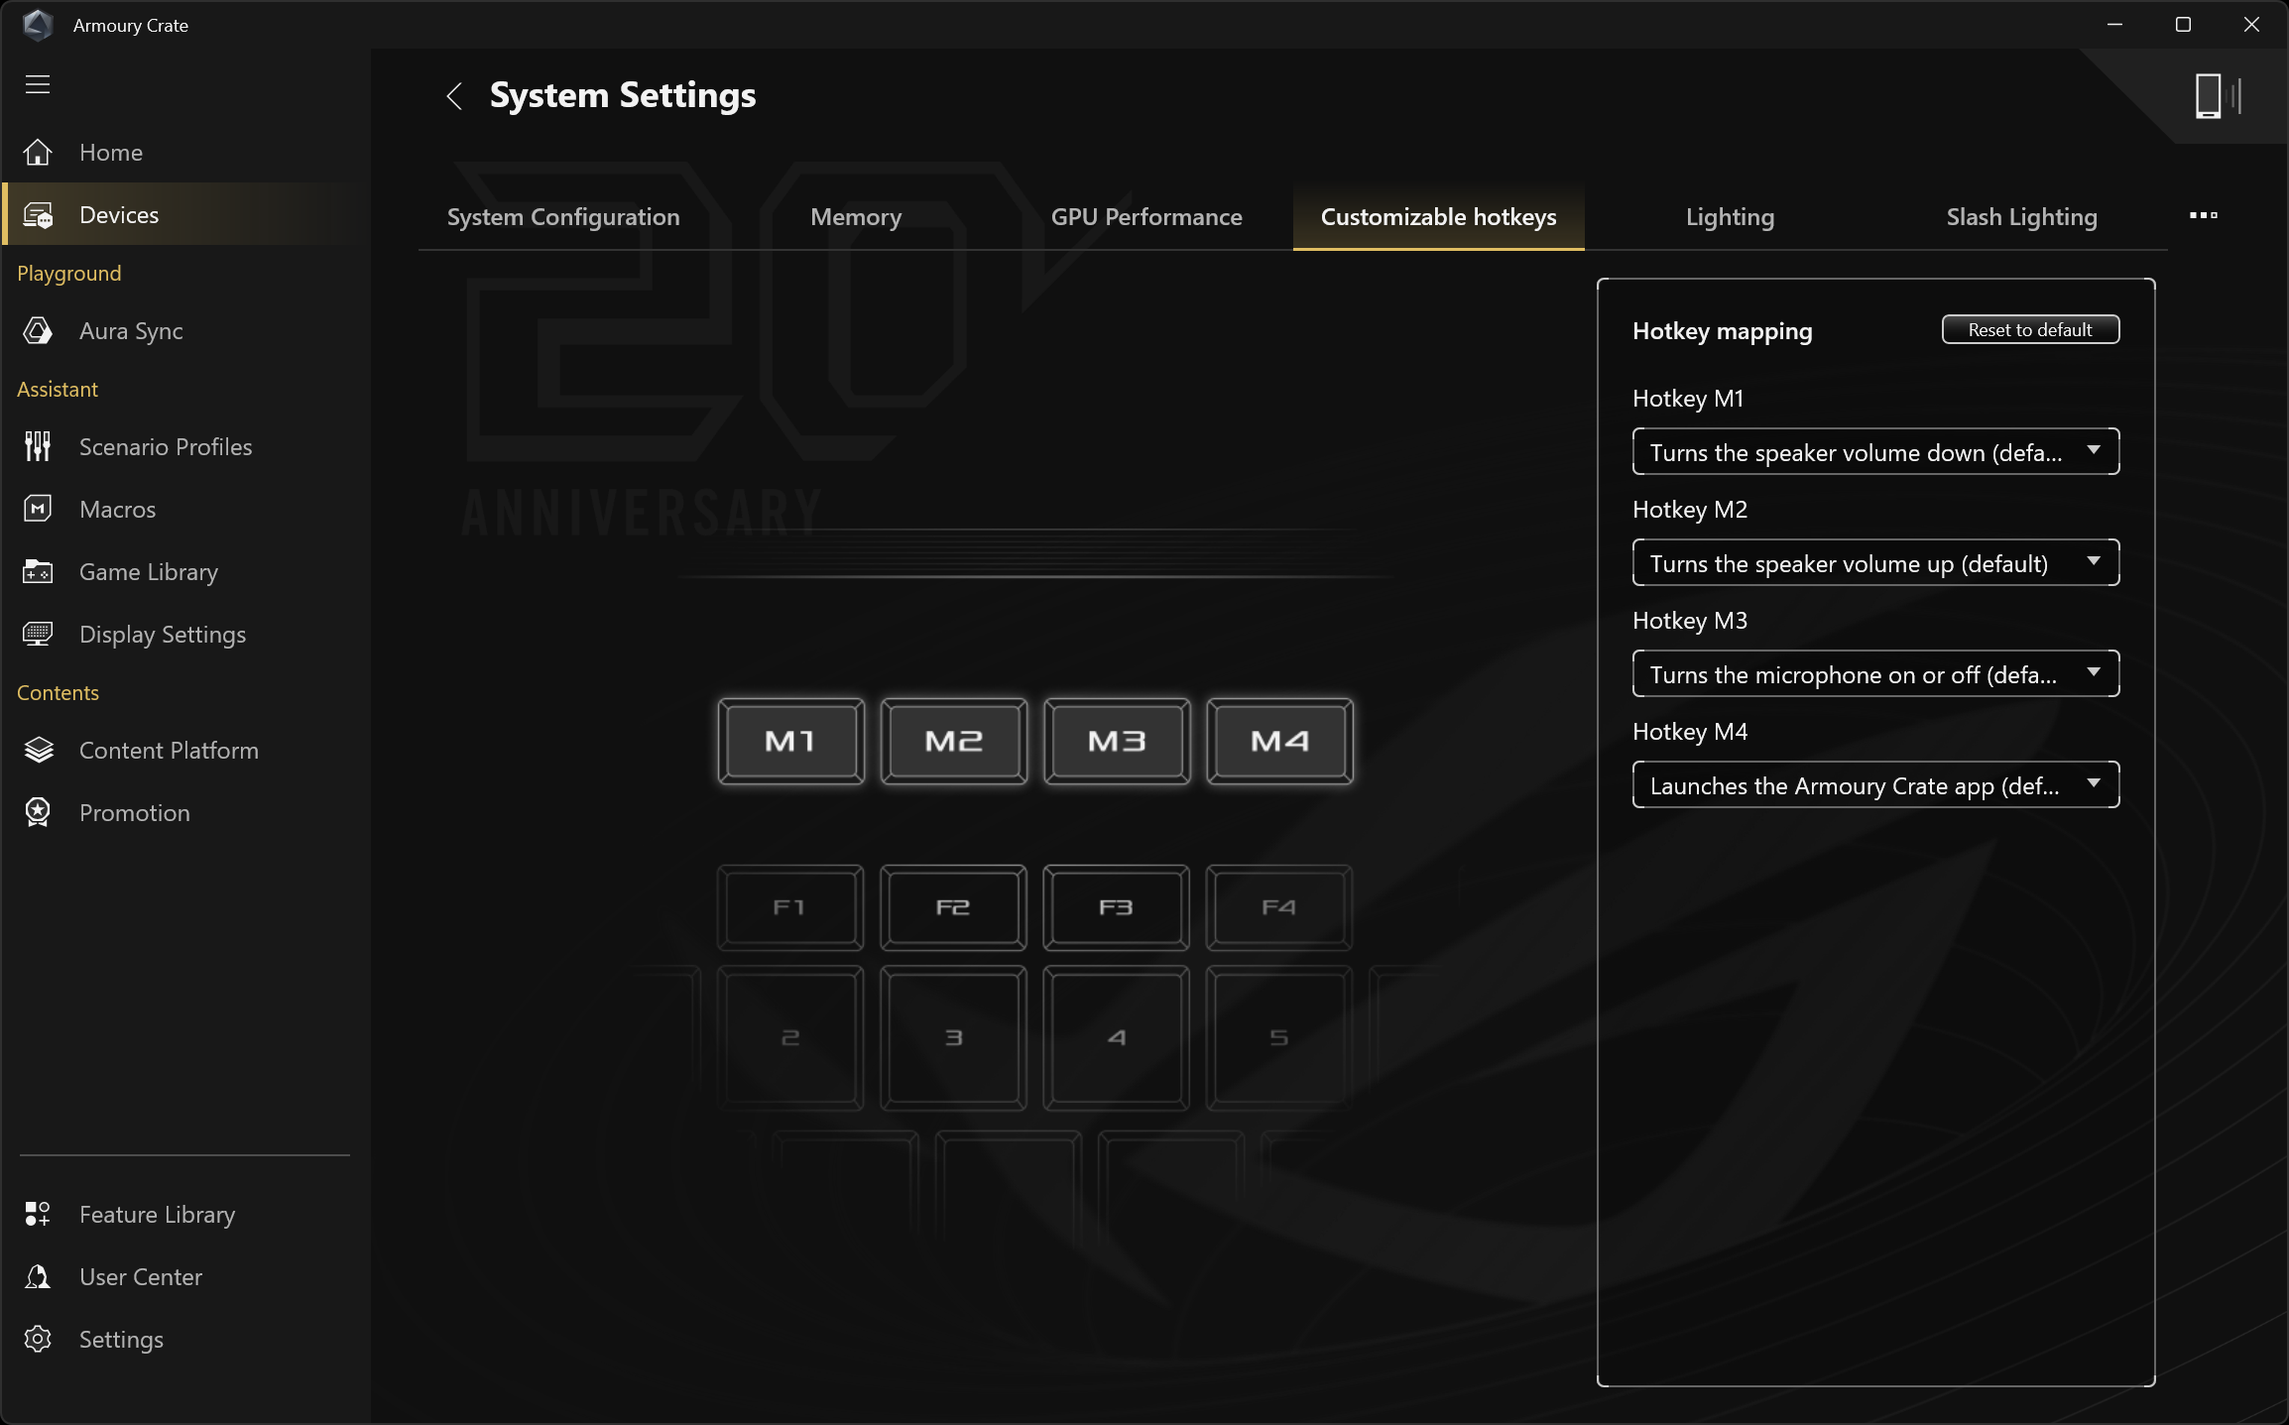Switch to the System Configuration tab

click(x=563, y=217)
